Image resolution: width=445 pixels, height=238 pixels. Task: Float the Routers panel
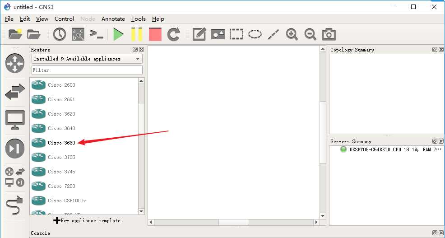(x=135, y=49)
